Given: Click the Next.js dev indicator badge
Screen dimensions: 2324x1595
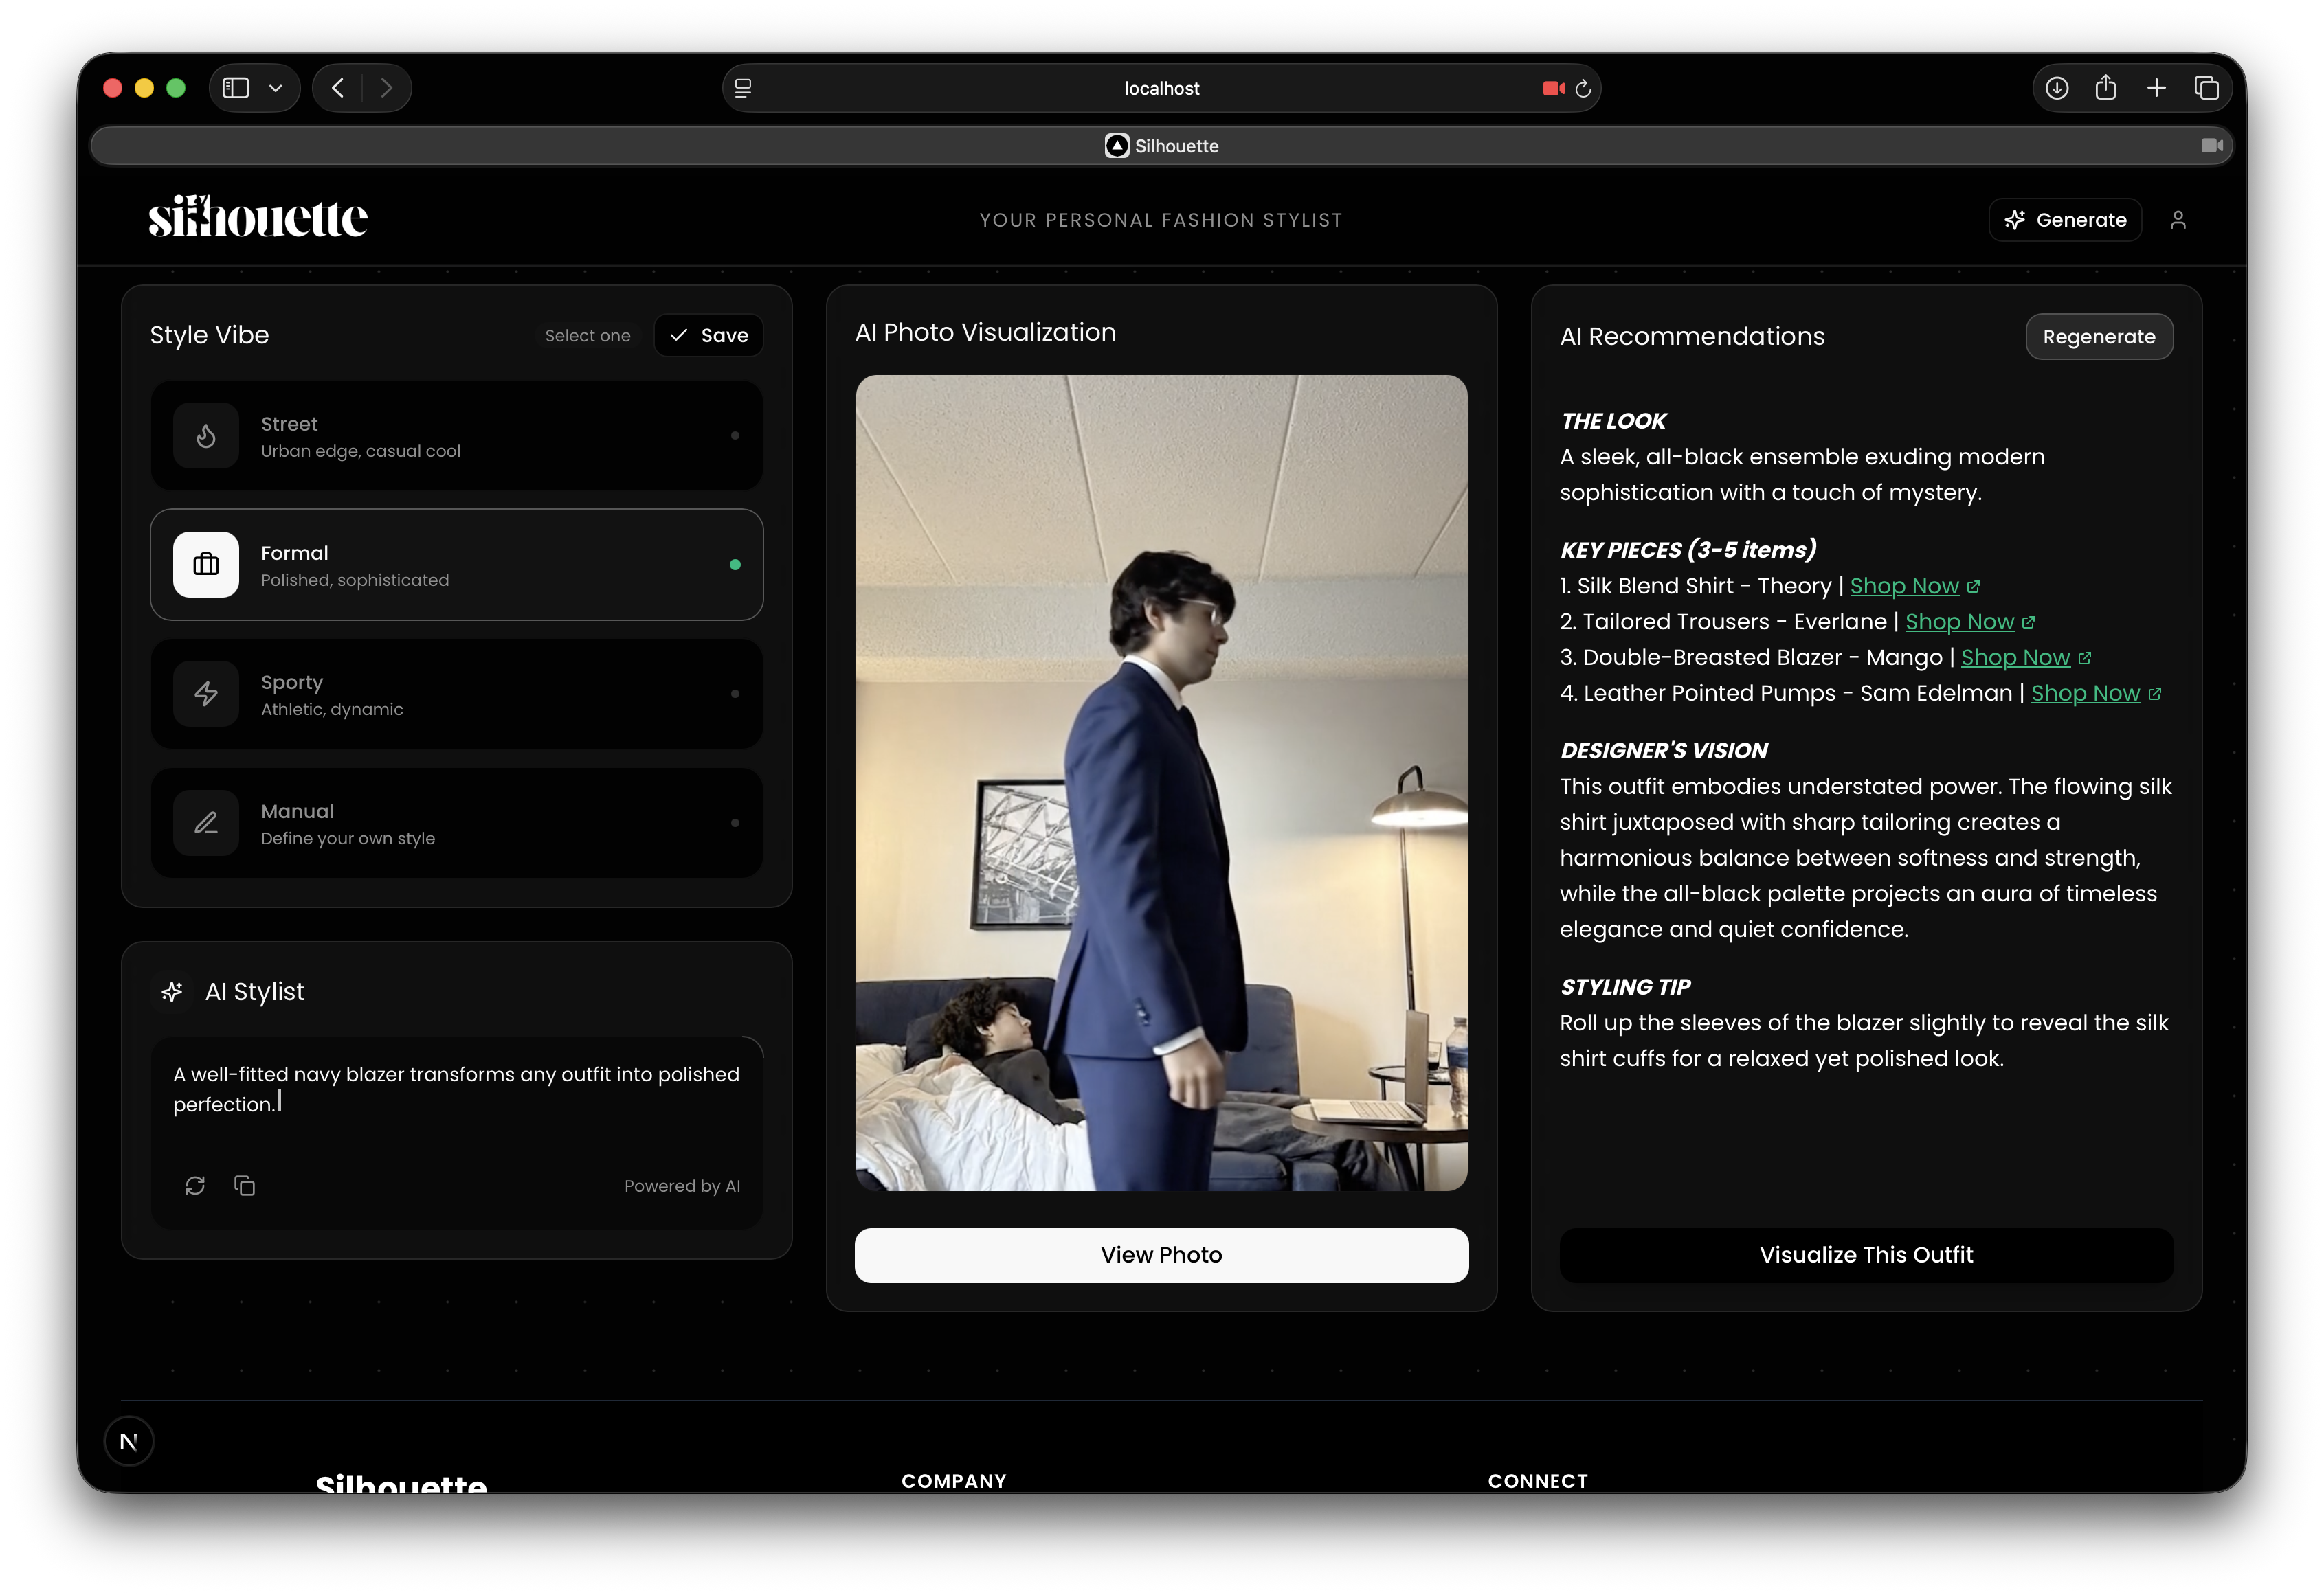Looking at the screenshot, I should pos(129,1441).
